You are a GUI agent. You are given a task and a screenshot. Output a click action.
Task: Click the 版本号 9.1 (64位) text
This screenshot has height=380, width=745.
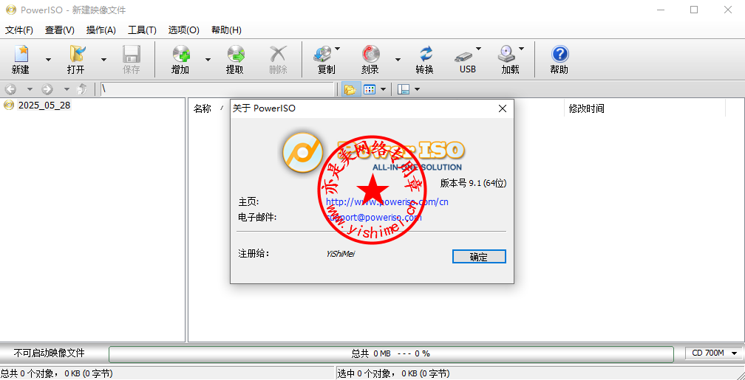click(x=473, y=183)
